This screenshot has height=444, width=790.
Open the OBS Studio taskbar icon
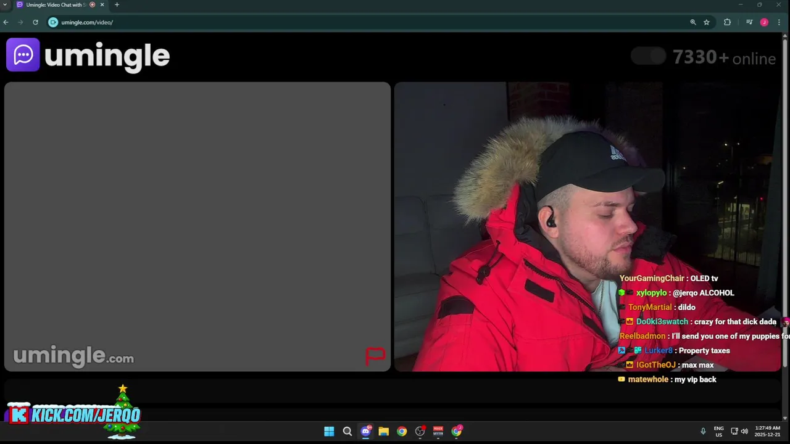(420, 431)
